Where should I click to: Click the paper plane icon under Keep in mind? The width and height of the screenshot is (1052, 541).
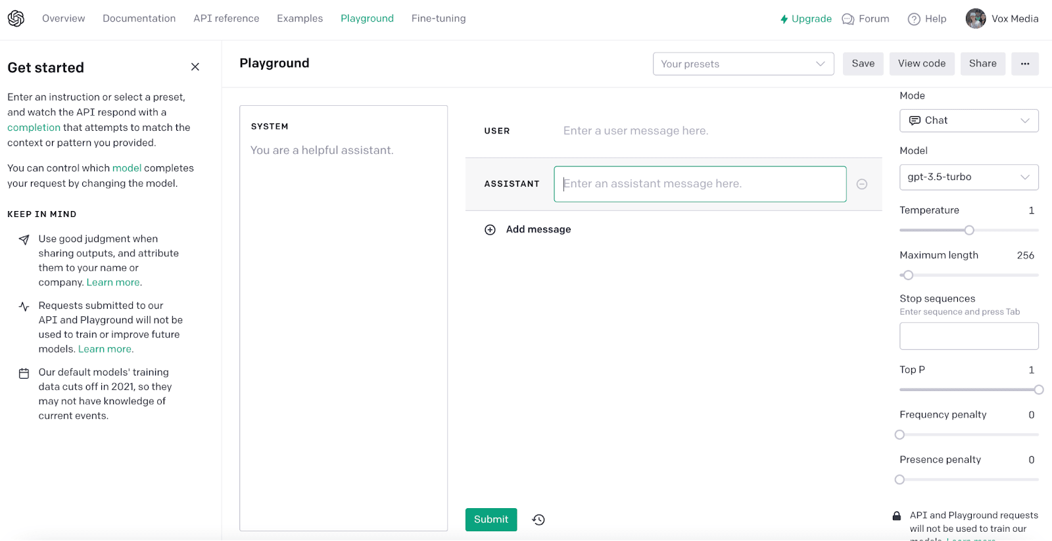pos(24,240)
